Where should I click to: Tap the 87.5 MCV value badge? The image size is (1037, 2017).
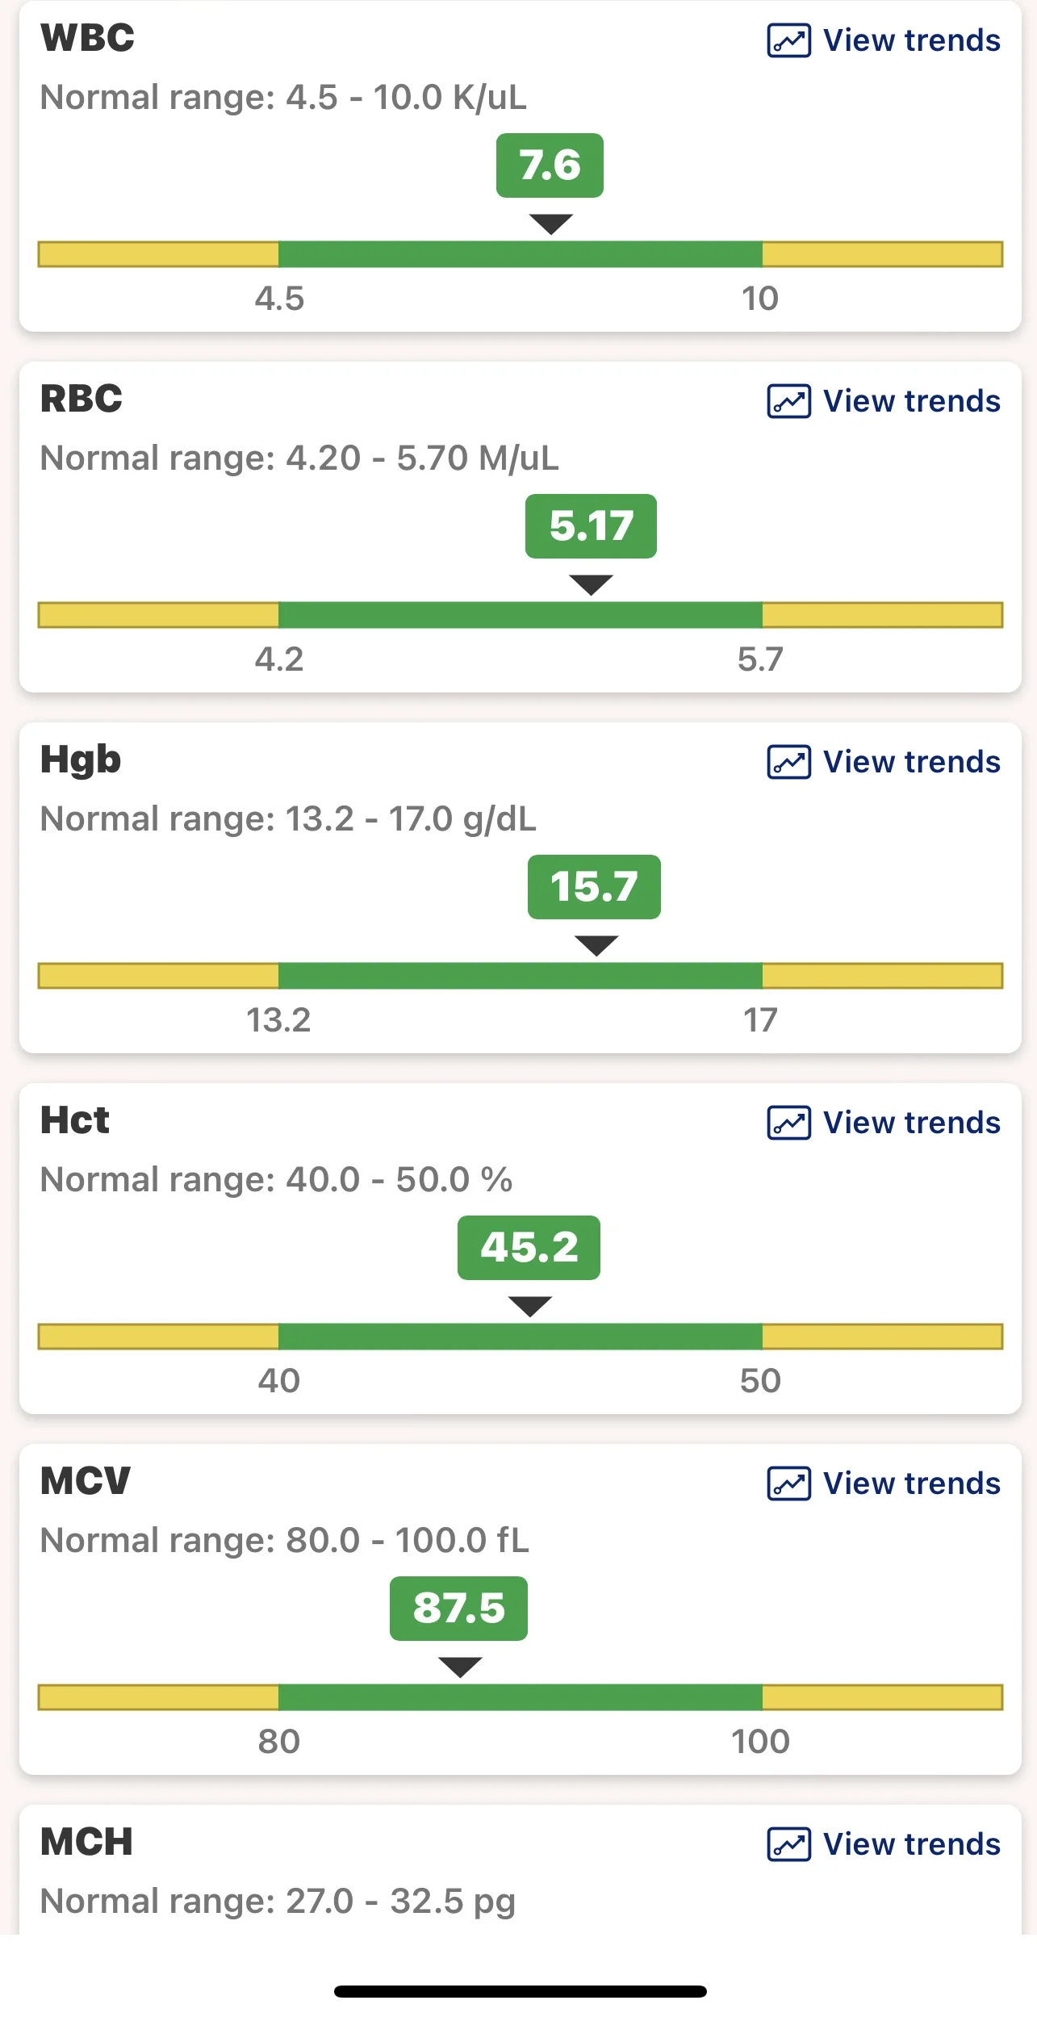coord(458,1609)
